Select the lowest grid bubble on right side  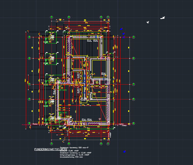(133, 123)
